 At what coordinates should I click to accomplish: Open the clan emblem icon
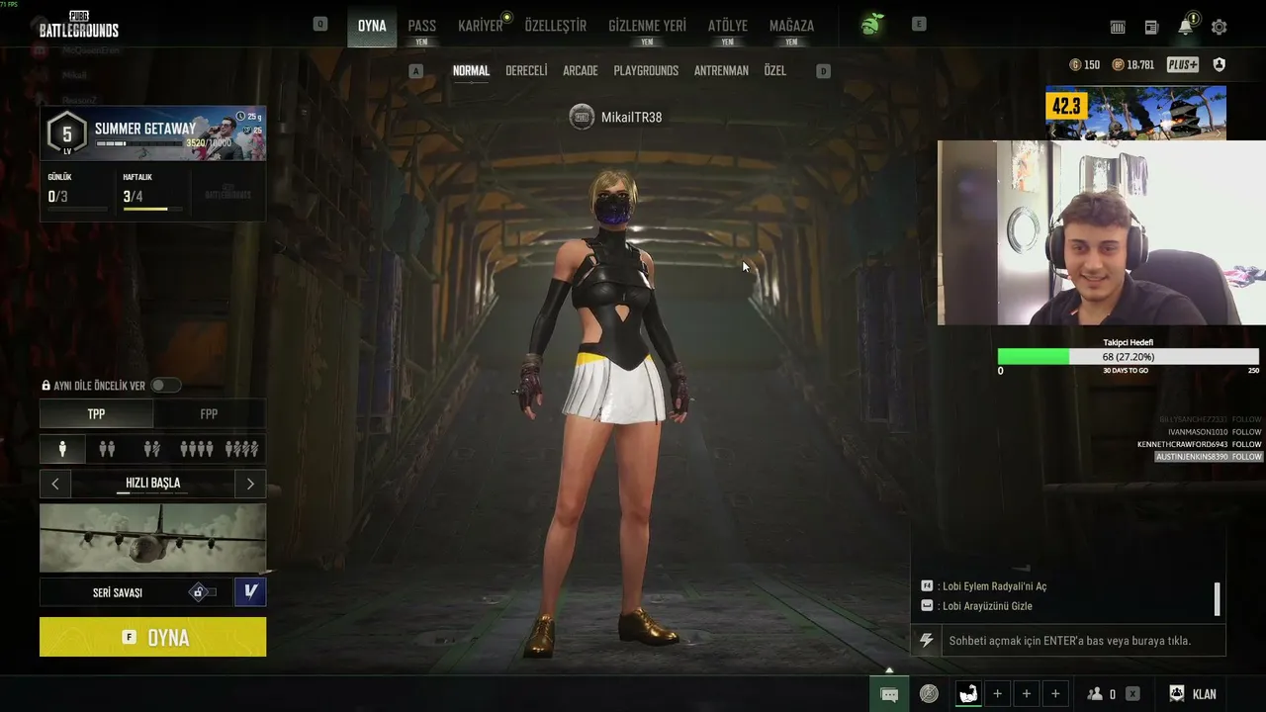coord(1177,694)
